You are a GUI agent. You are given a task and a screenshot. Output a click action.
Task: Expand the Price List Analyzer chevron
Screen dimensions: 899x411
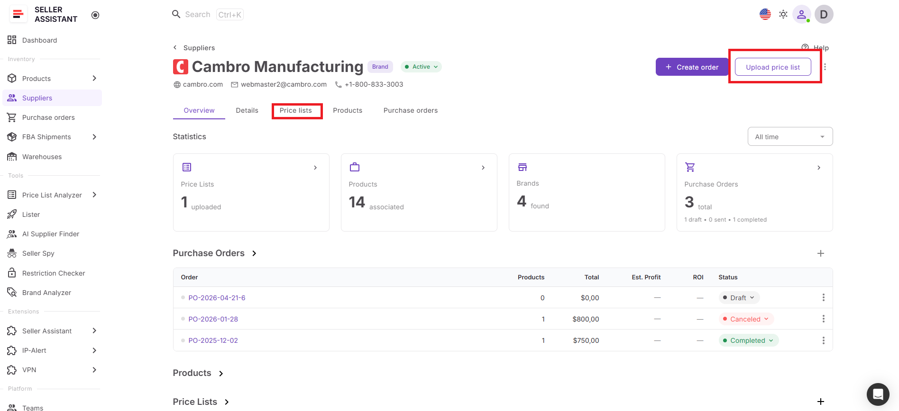[94, 195]
